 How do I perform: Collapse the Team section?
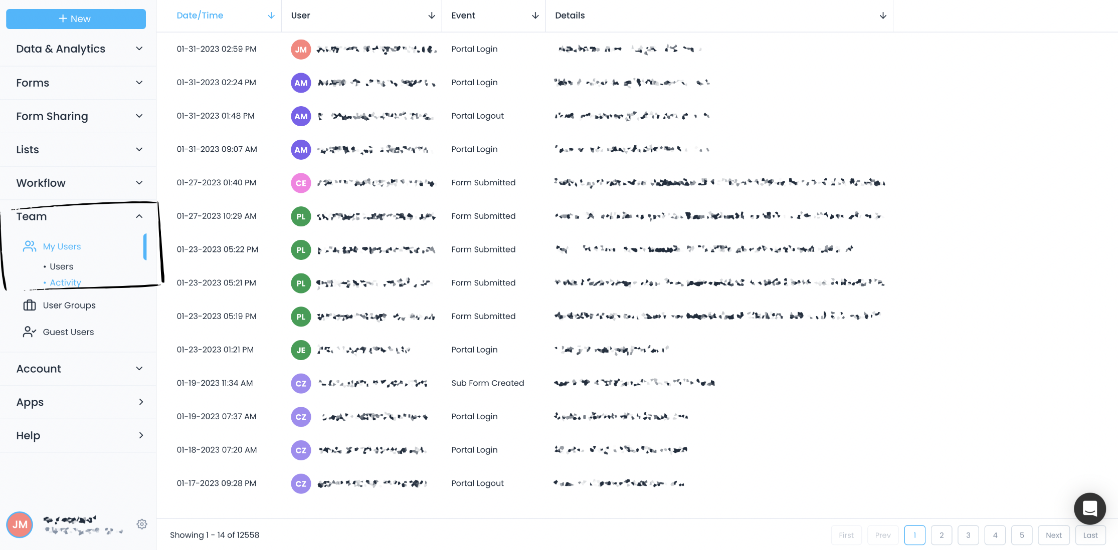point(139,216)
